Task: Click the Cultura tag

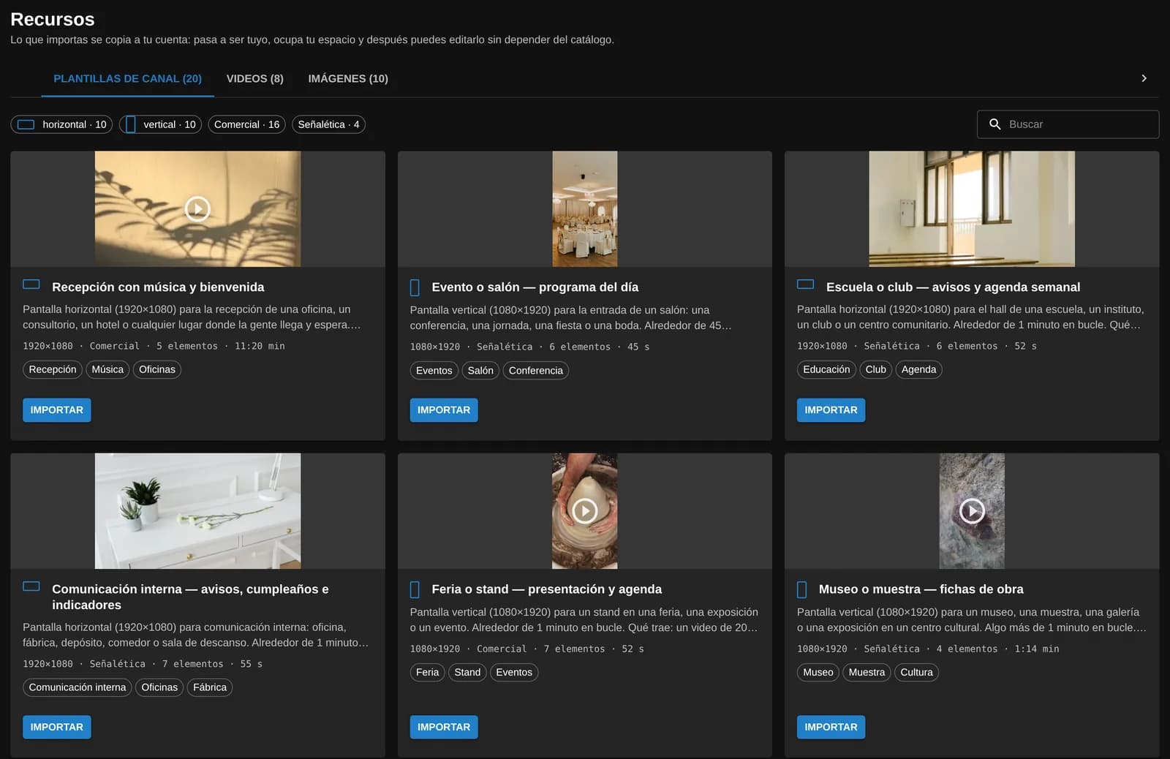Action: coord(916,672)
